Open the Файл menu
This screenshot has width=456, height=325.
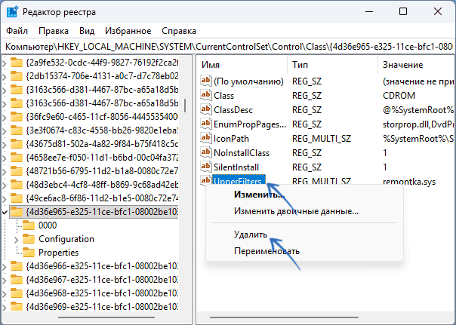click(17, 31)
